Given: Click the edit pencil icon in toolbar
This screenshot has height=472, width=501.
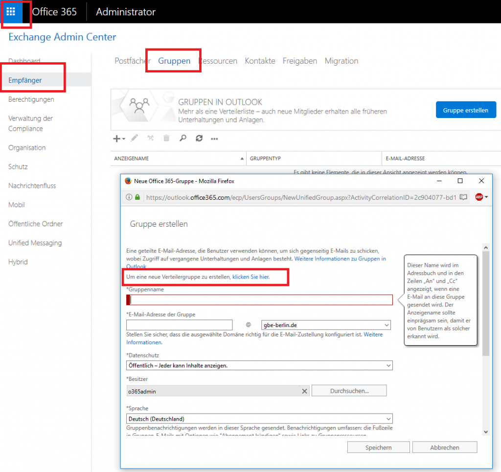Looking at the screenshot, I should (x=134, y=138).
